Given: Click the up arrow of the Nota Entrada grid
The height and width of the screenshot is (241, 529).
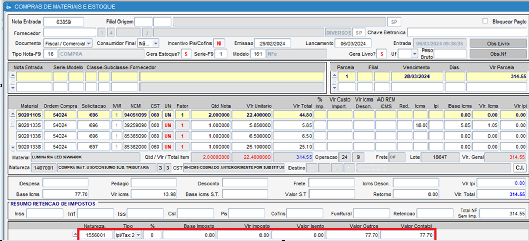Looking at the screenshot, I should tap(13, 76).
